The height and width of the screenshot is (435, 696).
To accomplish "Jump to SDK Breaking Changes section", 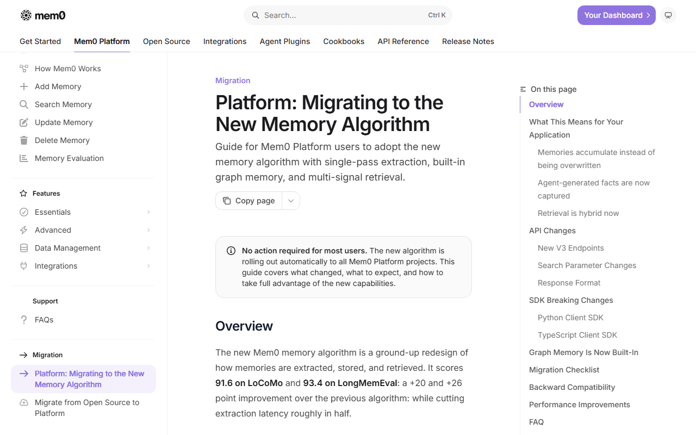I will coord(571,300).
